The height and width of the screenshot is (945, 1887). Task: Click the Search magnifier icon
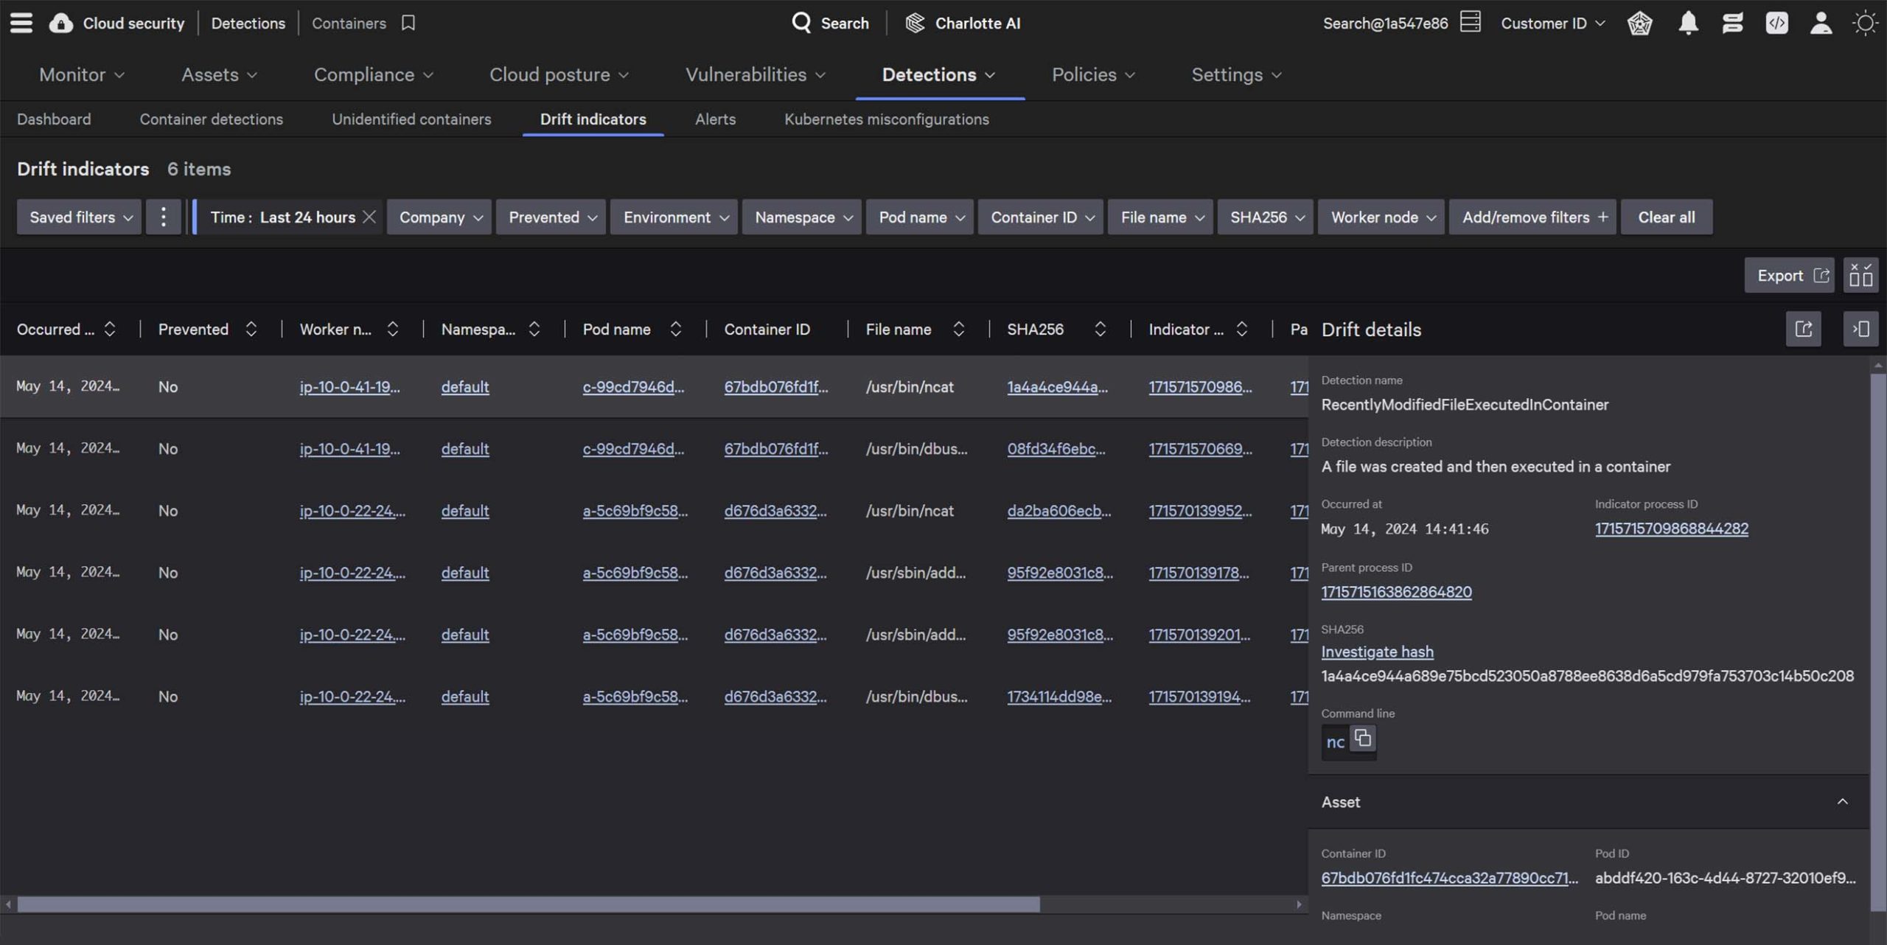click(x=802, y=23)
